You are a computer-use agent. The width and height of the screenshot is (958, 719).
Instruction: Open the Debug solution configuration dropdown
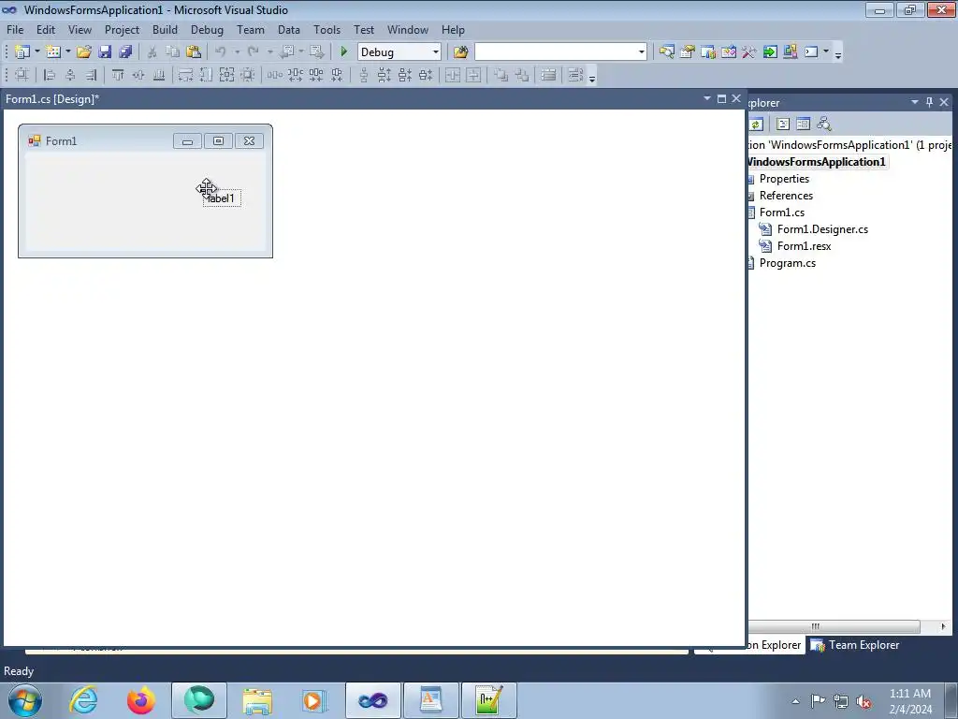436,52
